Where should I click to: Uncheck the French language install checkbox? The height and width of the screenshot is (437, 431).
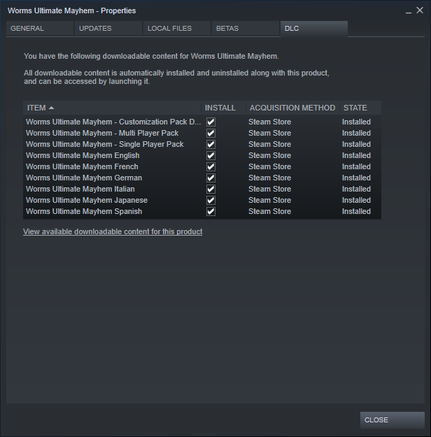[x=211, y=166]
